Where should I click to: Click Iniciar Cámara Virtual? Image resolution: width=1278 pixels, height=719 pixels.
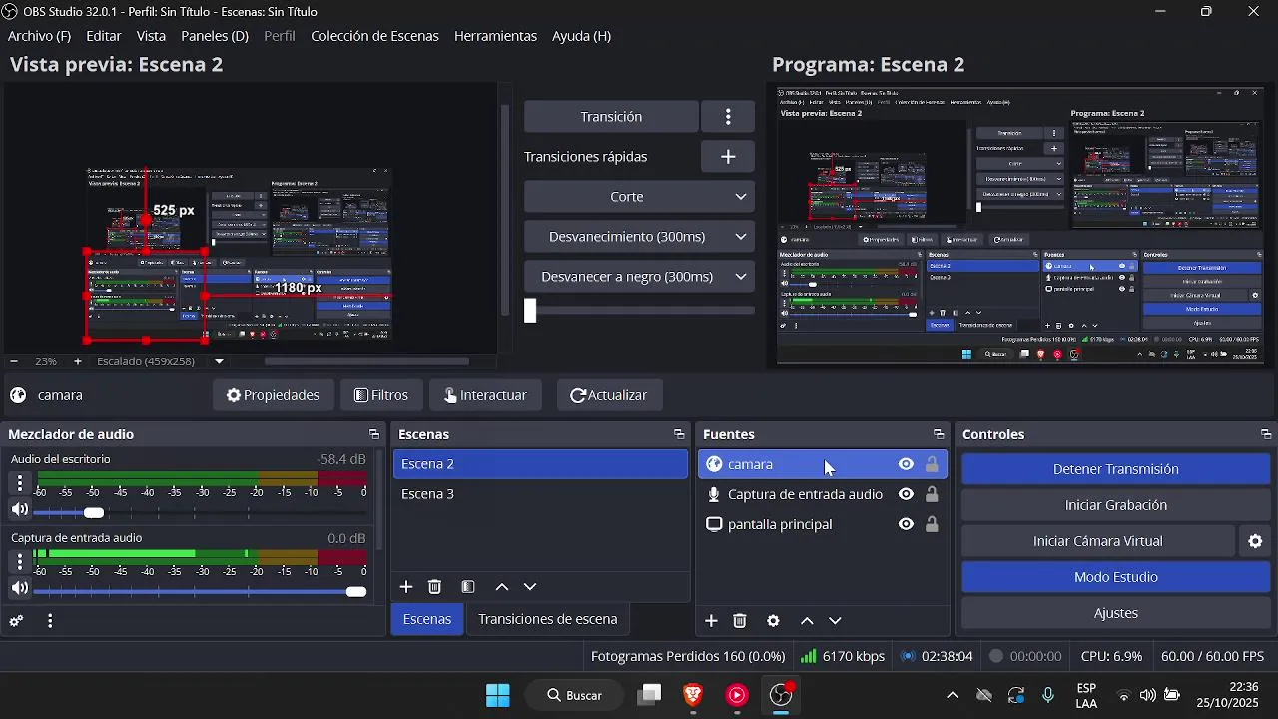click(1098, 541)
